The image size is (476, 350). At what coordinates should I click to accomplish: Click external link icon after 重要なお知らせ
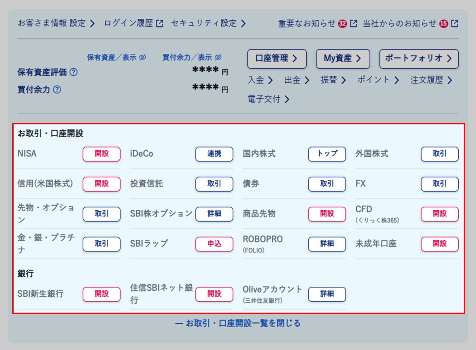(x=354, y=23)
